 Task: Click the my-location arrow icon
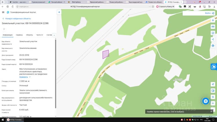[x=213, y=84]
